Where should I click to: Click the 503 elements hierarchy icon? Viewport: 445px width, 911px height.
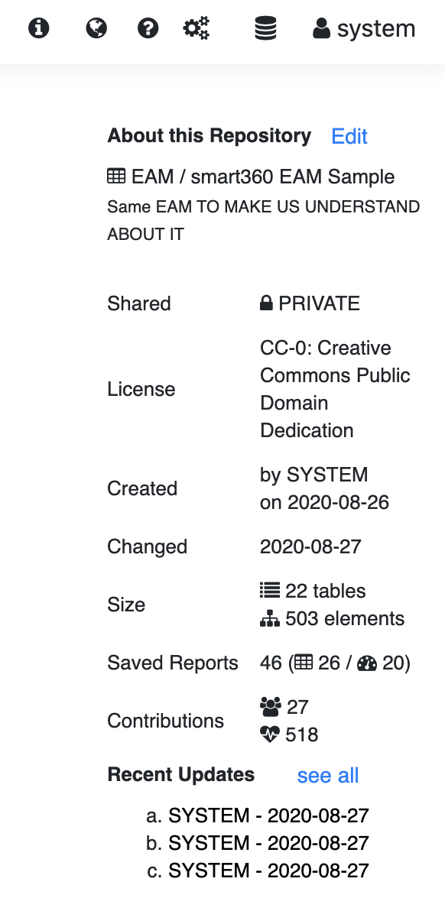pyautogui.click(x=270, y=619)
